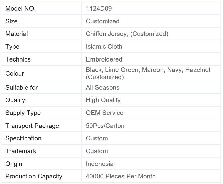Select the 40000 Pieces Per Month value
223x184 pixels.
tap(121, 176)
